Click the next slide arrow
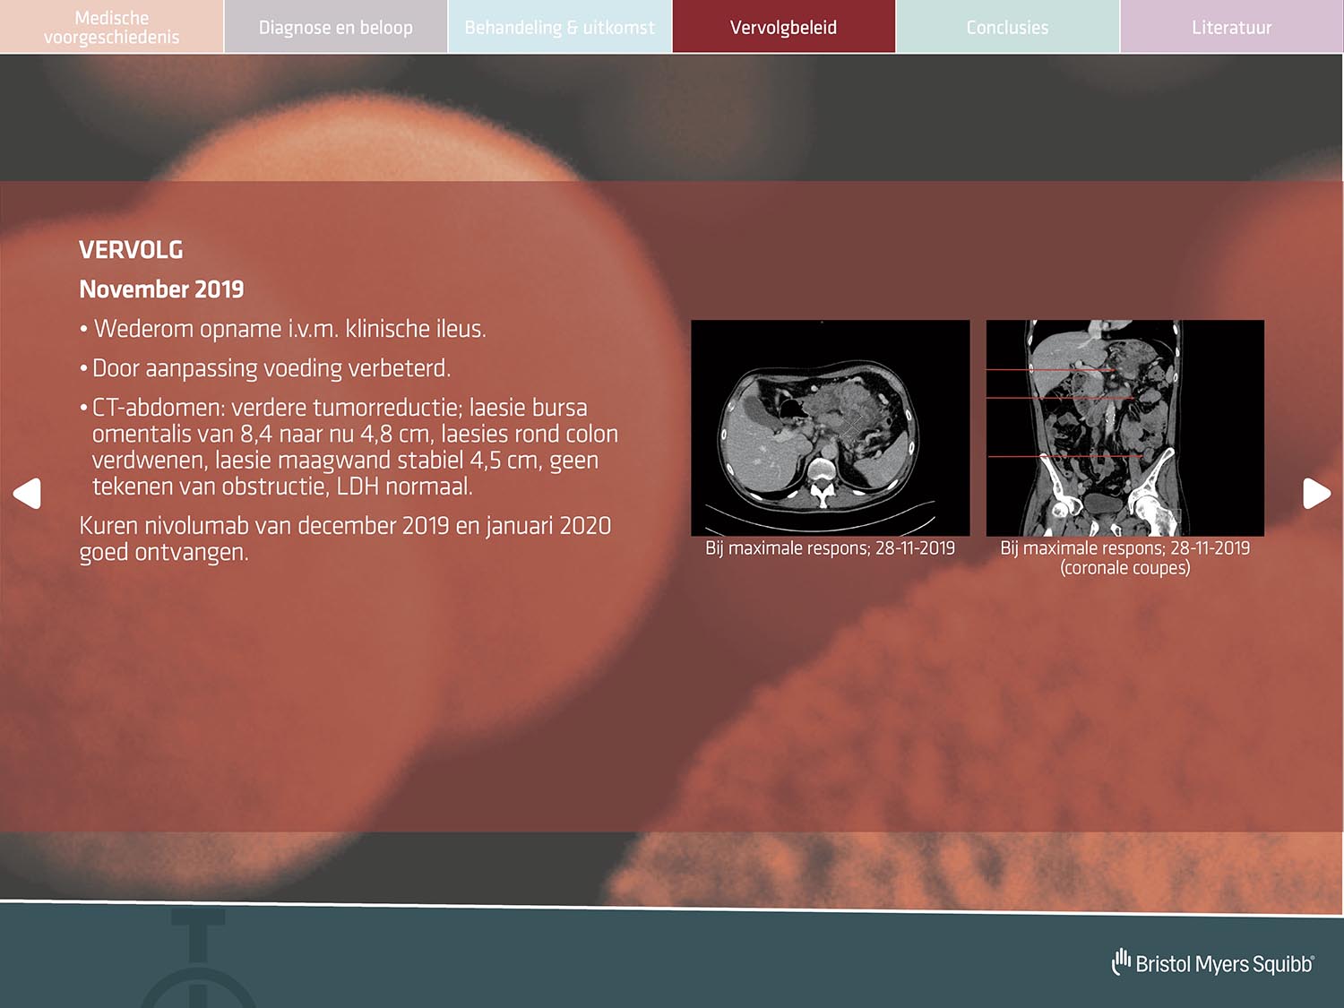 click(1316, 493)
